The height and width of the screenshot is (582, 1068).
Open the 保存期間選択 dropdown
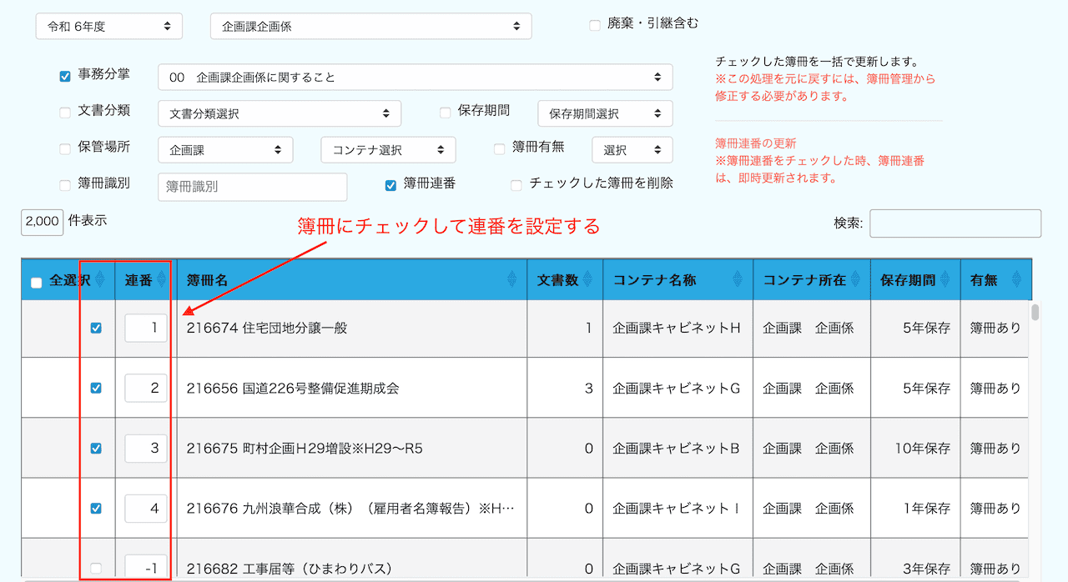[605, 113]
